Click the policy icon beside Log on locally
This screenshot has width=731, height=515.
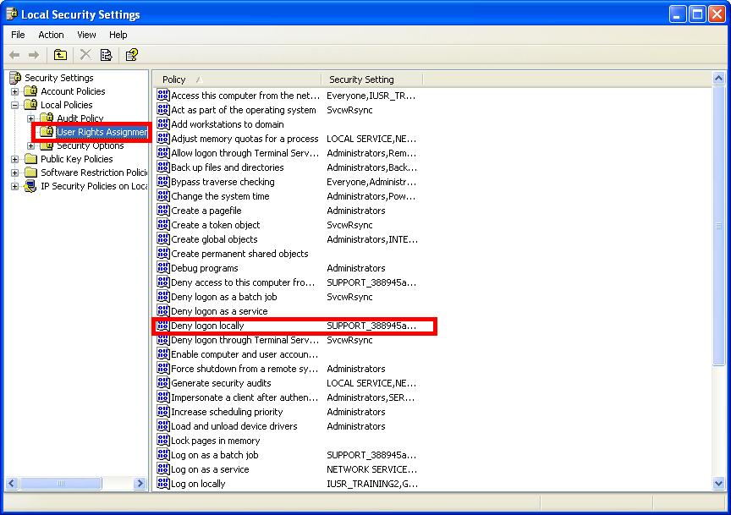point(163,484)
